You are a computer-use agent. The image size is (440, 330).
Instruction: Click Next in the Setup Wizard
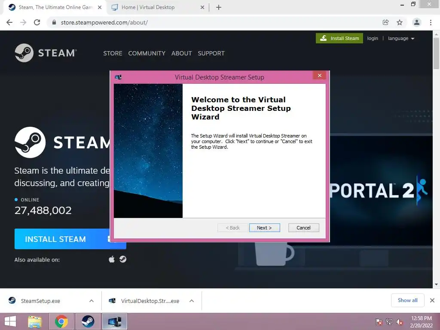(264, 228)
